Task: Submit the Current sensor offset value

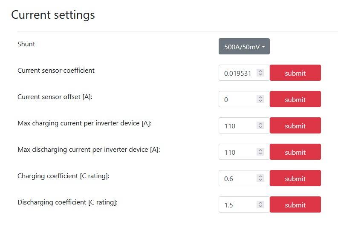Action: [x=295, y=99]
